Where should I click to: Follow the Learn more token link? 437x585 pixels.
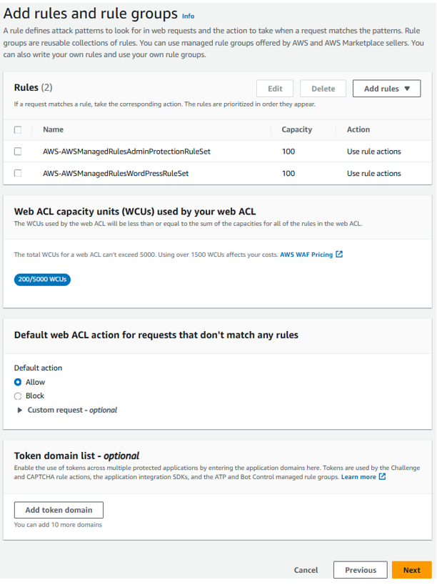coord(358,477)
